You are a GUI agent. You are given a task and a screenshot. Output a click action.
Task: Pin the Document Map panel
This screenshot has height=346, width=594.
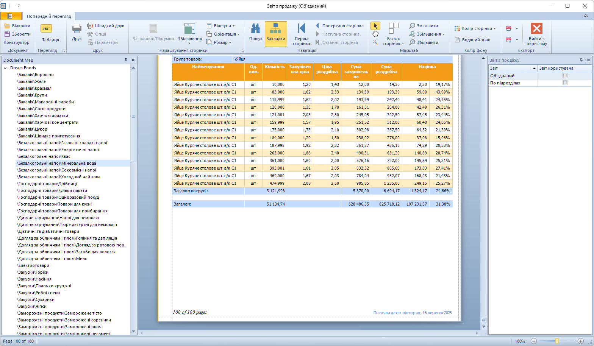[126, 60]
